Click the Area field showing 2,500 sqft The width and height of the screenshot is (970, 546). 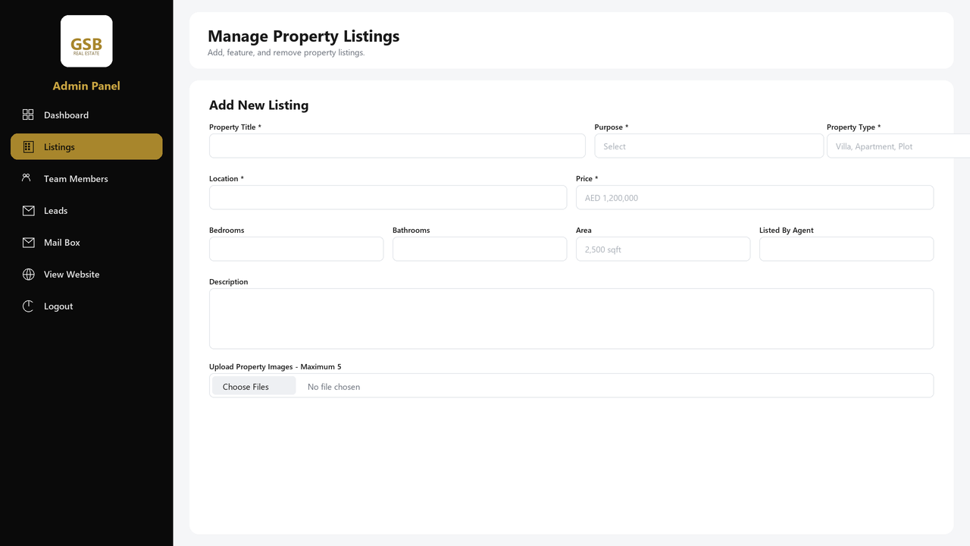click(x=663, y=249)
